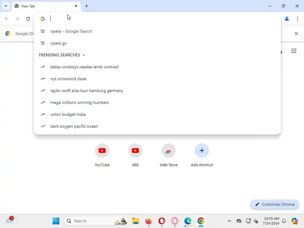Choose 'mega millions winning numbers' suggestion
This screenshot has height=228, width=304.
pyautogui.click(x=157, y=102)
